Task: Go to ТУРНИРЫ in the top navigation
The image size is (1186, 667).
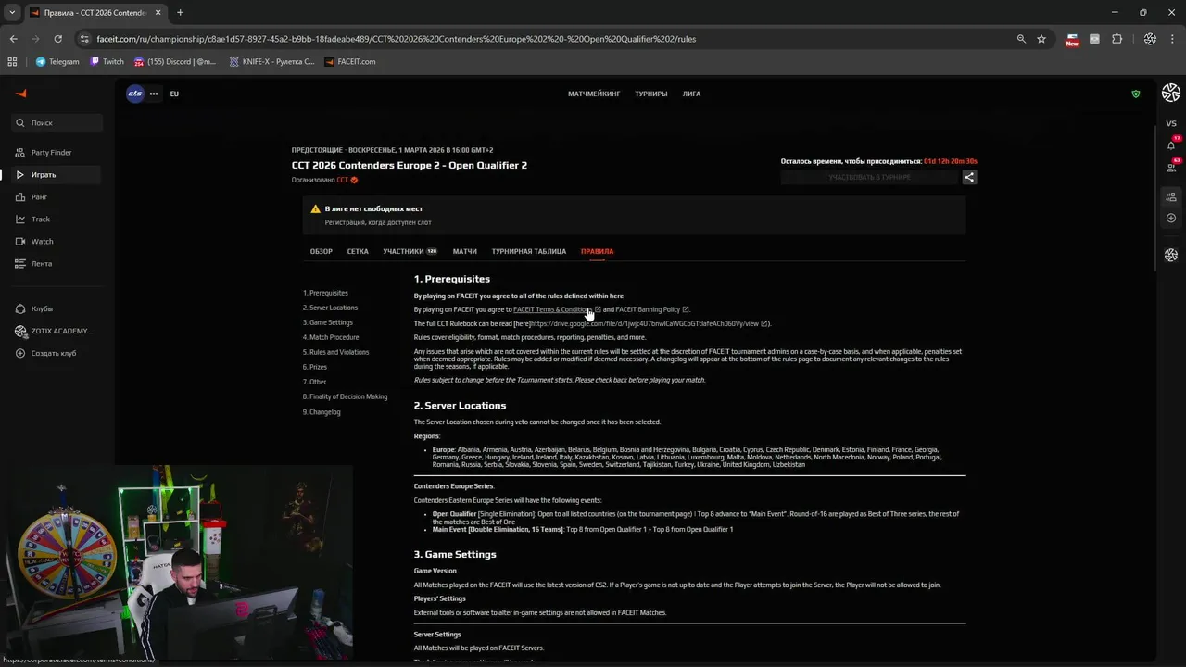Action: point(651,94)
